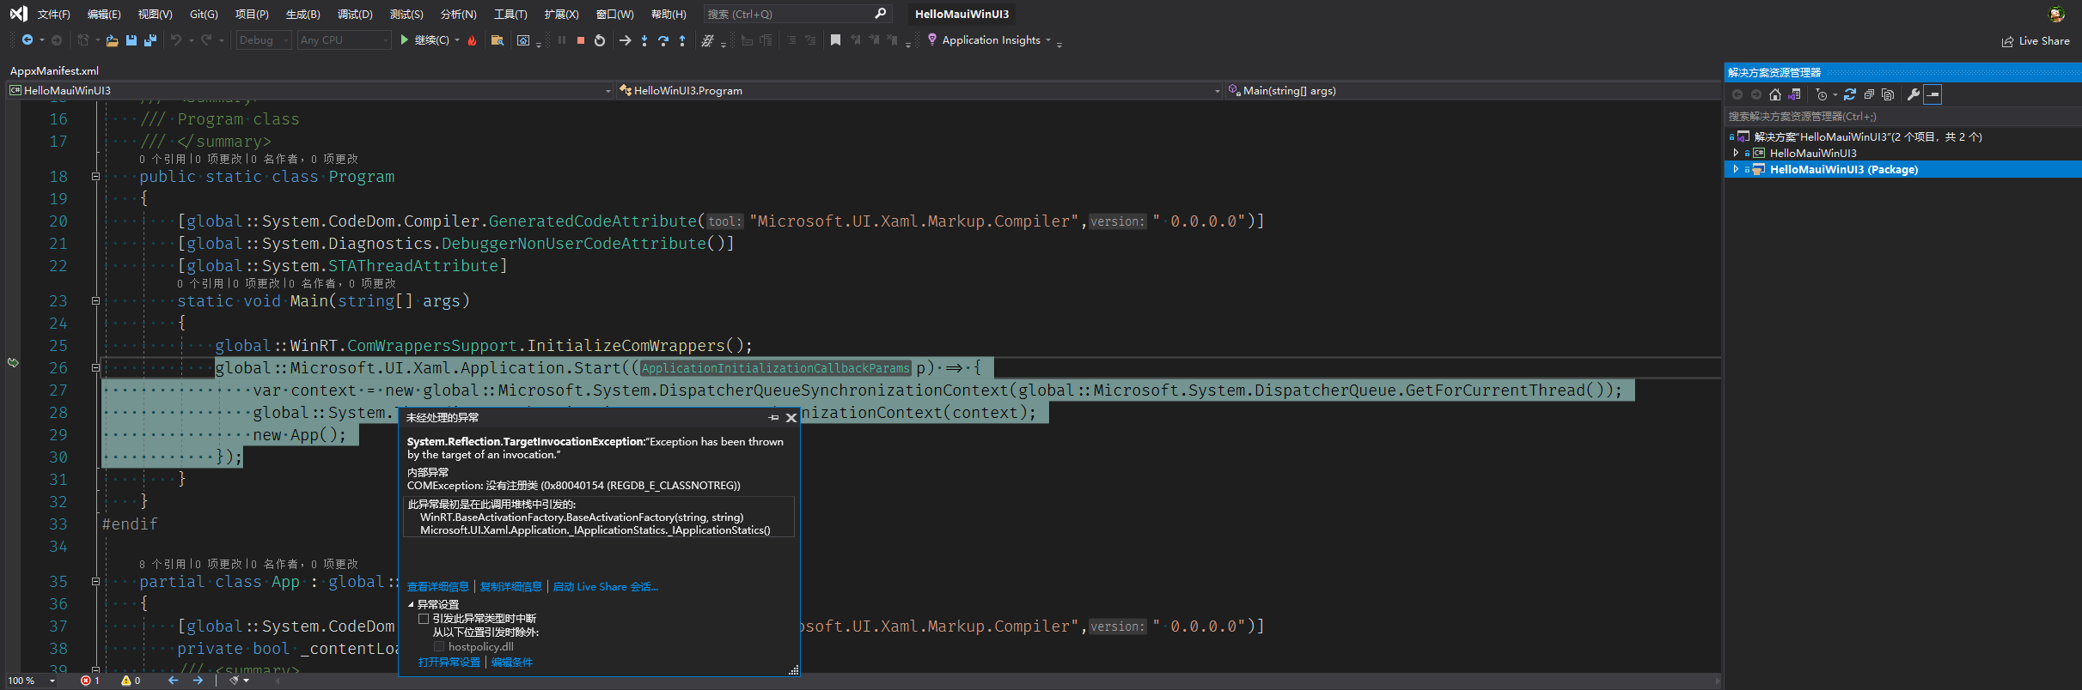Open the 调试(D) Debug menu

pos(354,14)
